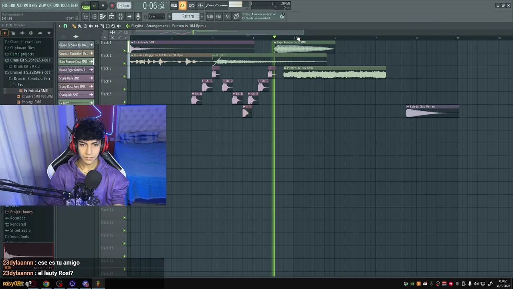Click the Alt button in toolbar
This screenshot has height=289, width=513.
click(228, 16)
